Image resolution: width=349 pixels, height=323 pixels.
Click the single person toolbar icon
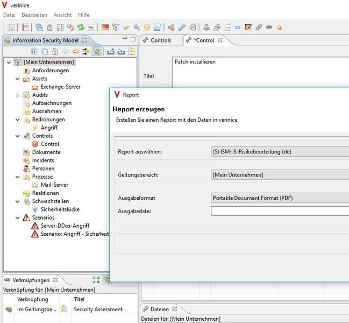(206, 27)
